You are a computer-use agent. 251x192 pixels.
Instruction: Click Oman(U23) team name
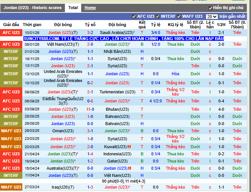63,131
